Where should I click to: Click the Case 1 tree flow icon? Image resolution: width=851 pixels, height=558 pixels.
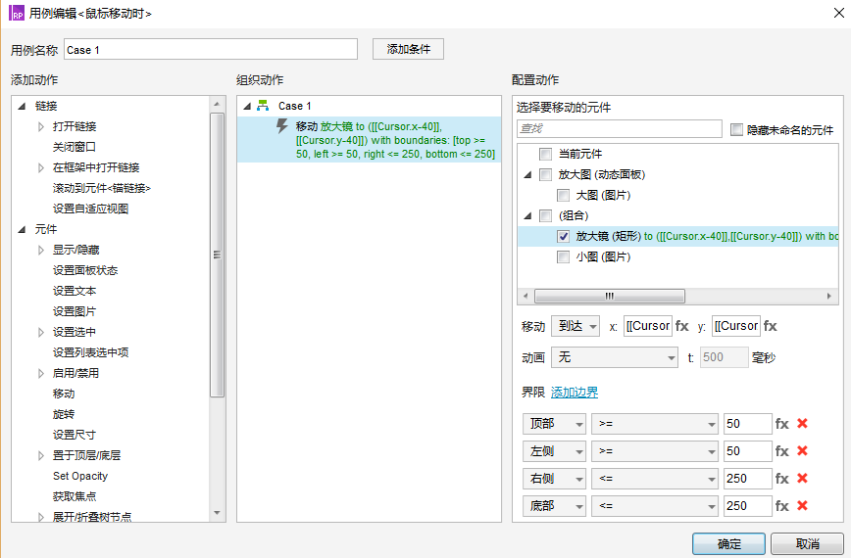pos(263,106)
